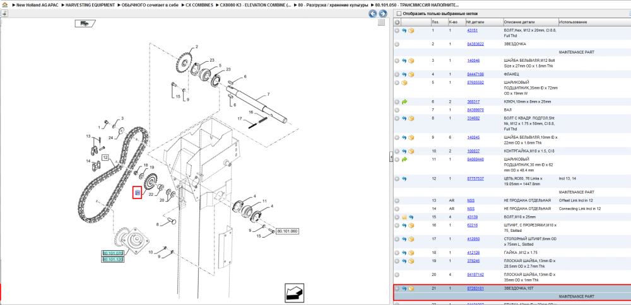Click blue arrow icon for part 140046
This screenshot has width=631, height=305.
pos(404,60)
